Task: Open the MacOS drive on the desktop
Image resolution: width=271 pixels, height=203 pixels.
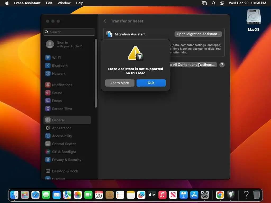Action: (x=254, y=20)
